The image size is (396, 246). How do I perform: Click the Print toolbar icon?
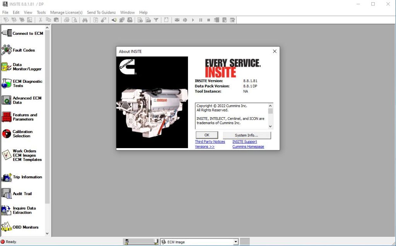67,20
